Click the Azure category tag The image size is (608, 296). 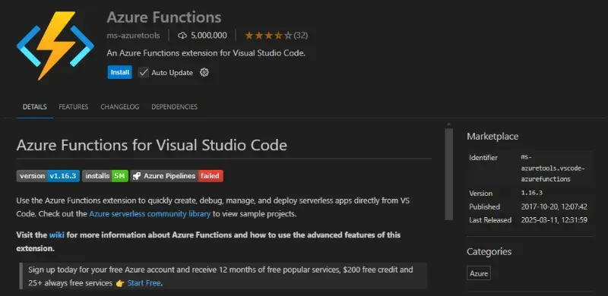479,273
